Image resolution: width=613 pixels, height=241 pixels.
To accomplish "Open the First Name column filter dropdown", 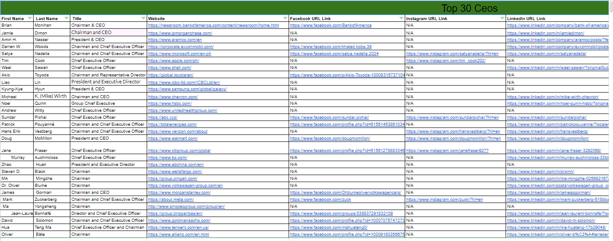I will (x=30, y=18).
